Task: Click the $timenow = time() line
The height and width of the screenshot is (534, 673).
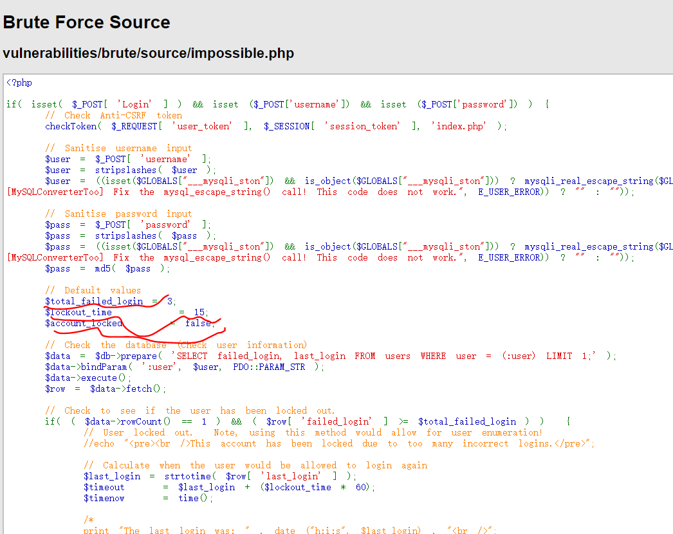Action: [x=149, y=499]
